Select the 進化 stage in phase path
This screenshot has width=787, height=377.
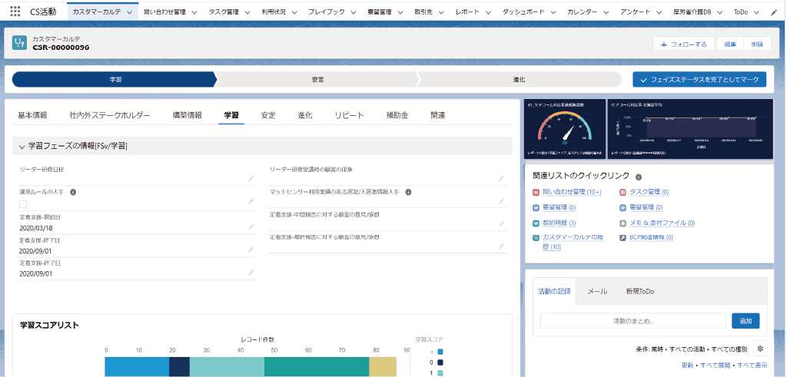(x=520, y=80)
